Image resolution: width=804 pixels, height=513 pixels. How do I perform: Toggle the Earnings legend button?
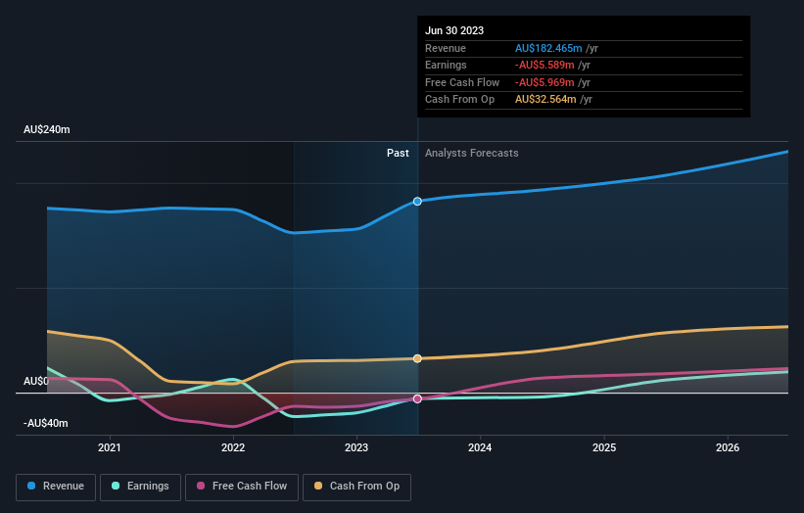[140, 487]
